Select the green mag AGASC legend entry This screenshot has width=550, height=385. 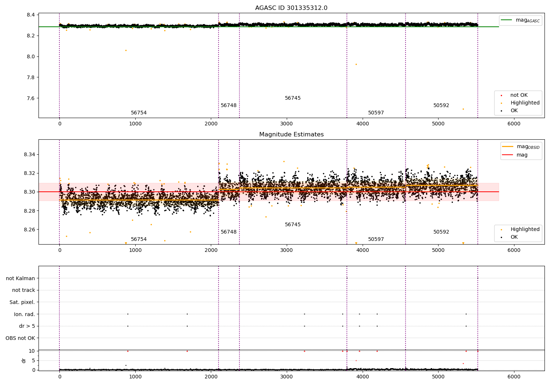(x=521, y=20)
